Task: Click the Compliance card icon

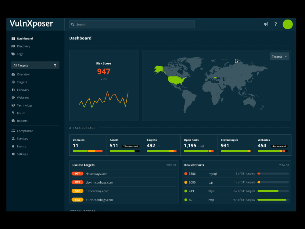Action: tap(13, 131)
